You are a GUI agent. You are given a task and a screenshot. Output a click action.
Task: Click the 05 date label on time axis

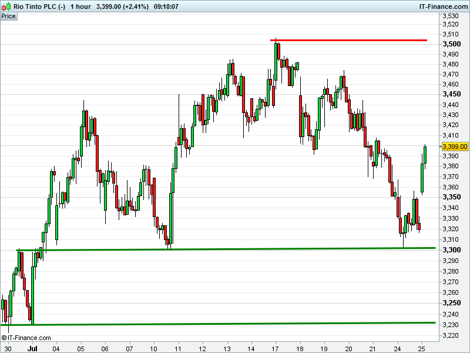pyautogui.click(x=80, y=349)
